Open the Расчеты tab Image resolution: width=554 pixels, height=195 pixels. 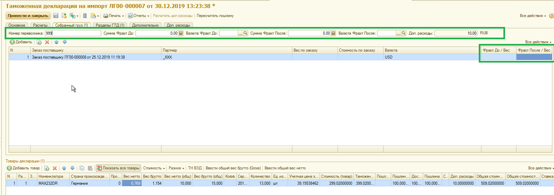click(x=40, y=25)
